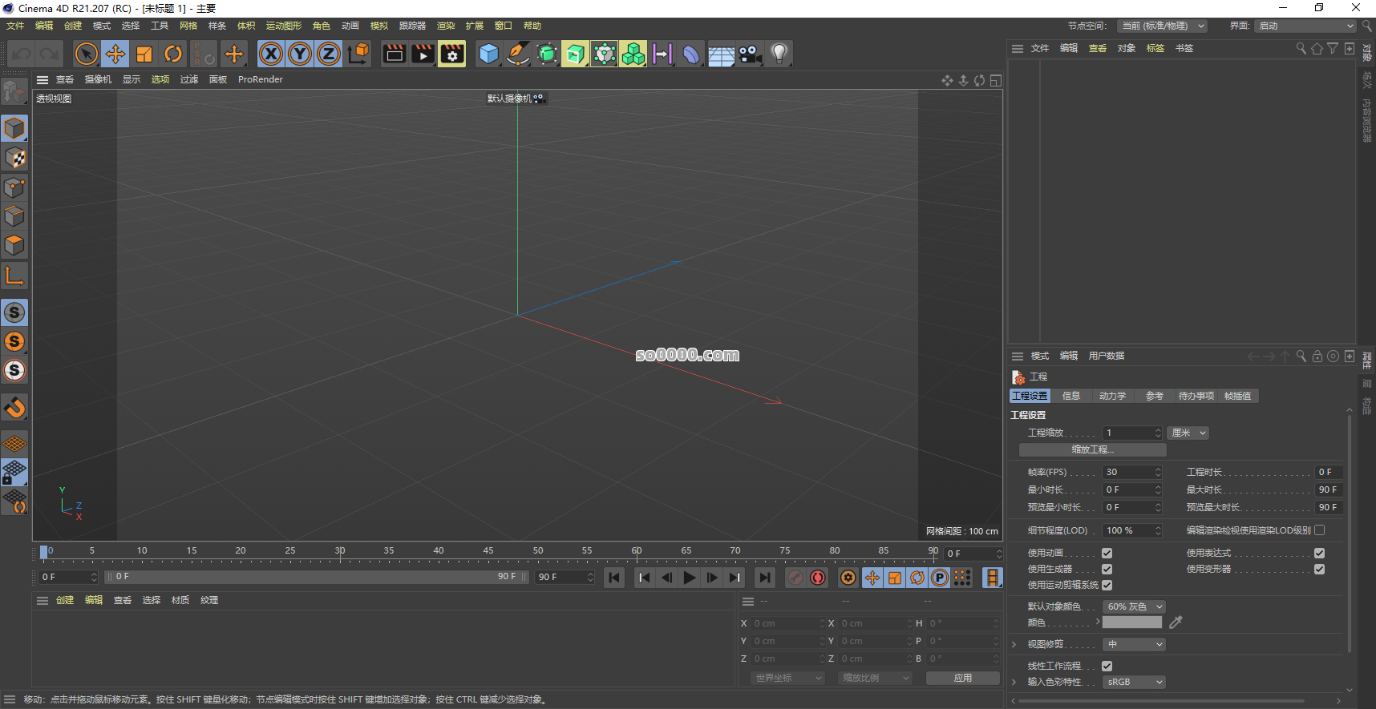Viewport: 1376px width, 709px height.
Task: Uncheck 使用生成器 checkbox
Action: tap(1107, 569)
